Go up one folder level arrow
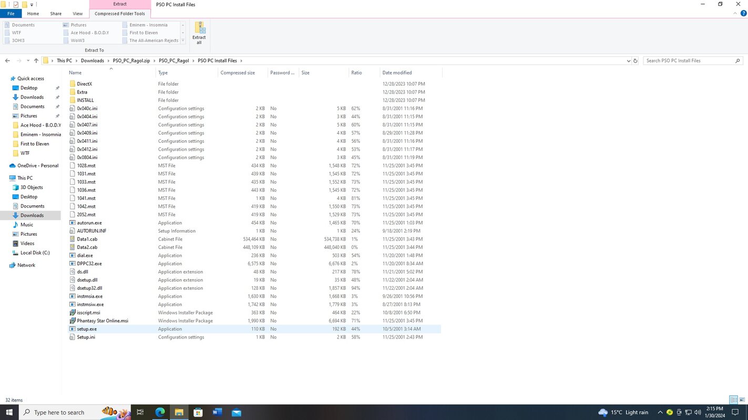Viewport: 748px width, 420px height. pos(36,61)
